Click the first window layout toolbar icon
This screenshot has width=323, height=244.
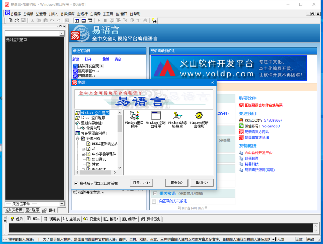tap(77, 21)
